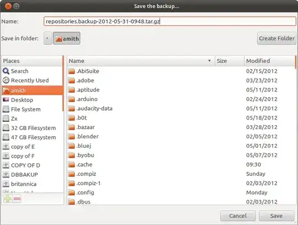This screenshot has height=225, width=298.
Task: Remove bookmark with the red minus icon
Action: pos(17,199)
